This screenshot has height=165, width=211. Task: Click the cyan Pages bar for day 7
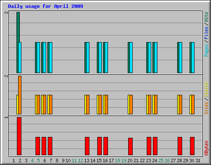[x=51, y=57]
